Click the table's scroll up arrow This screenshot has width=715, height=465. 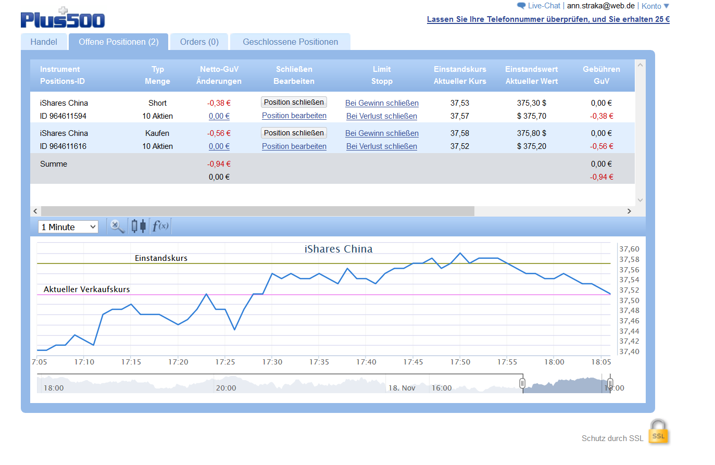[640, 65]
